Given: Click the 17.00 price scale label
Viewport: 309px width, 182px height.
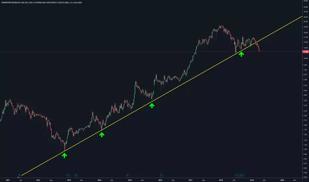Looking at the screenshot, I should point(306,37).
